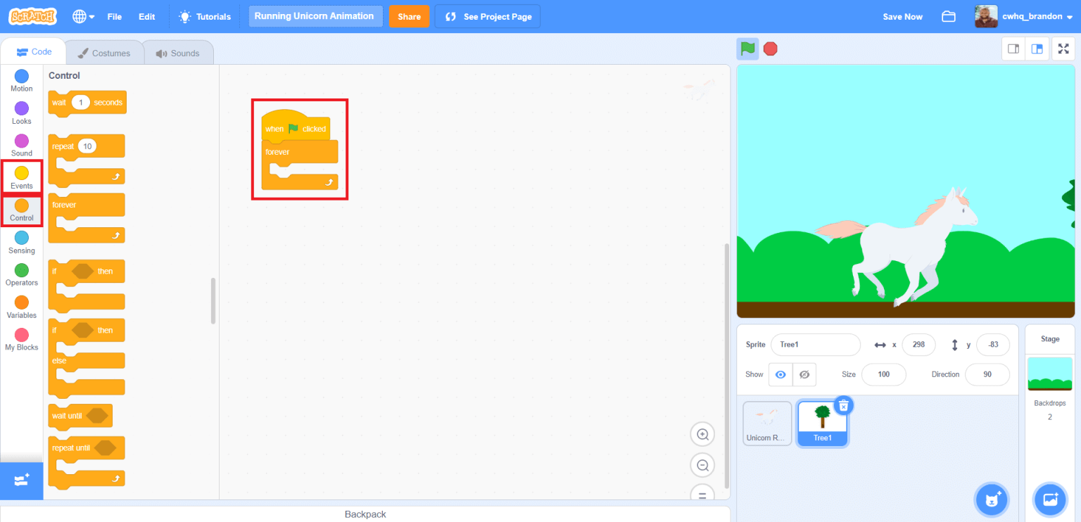Switch to the Costumes tab
This screenshot has width=1081, height=522.
(104, 53)
